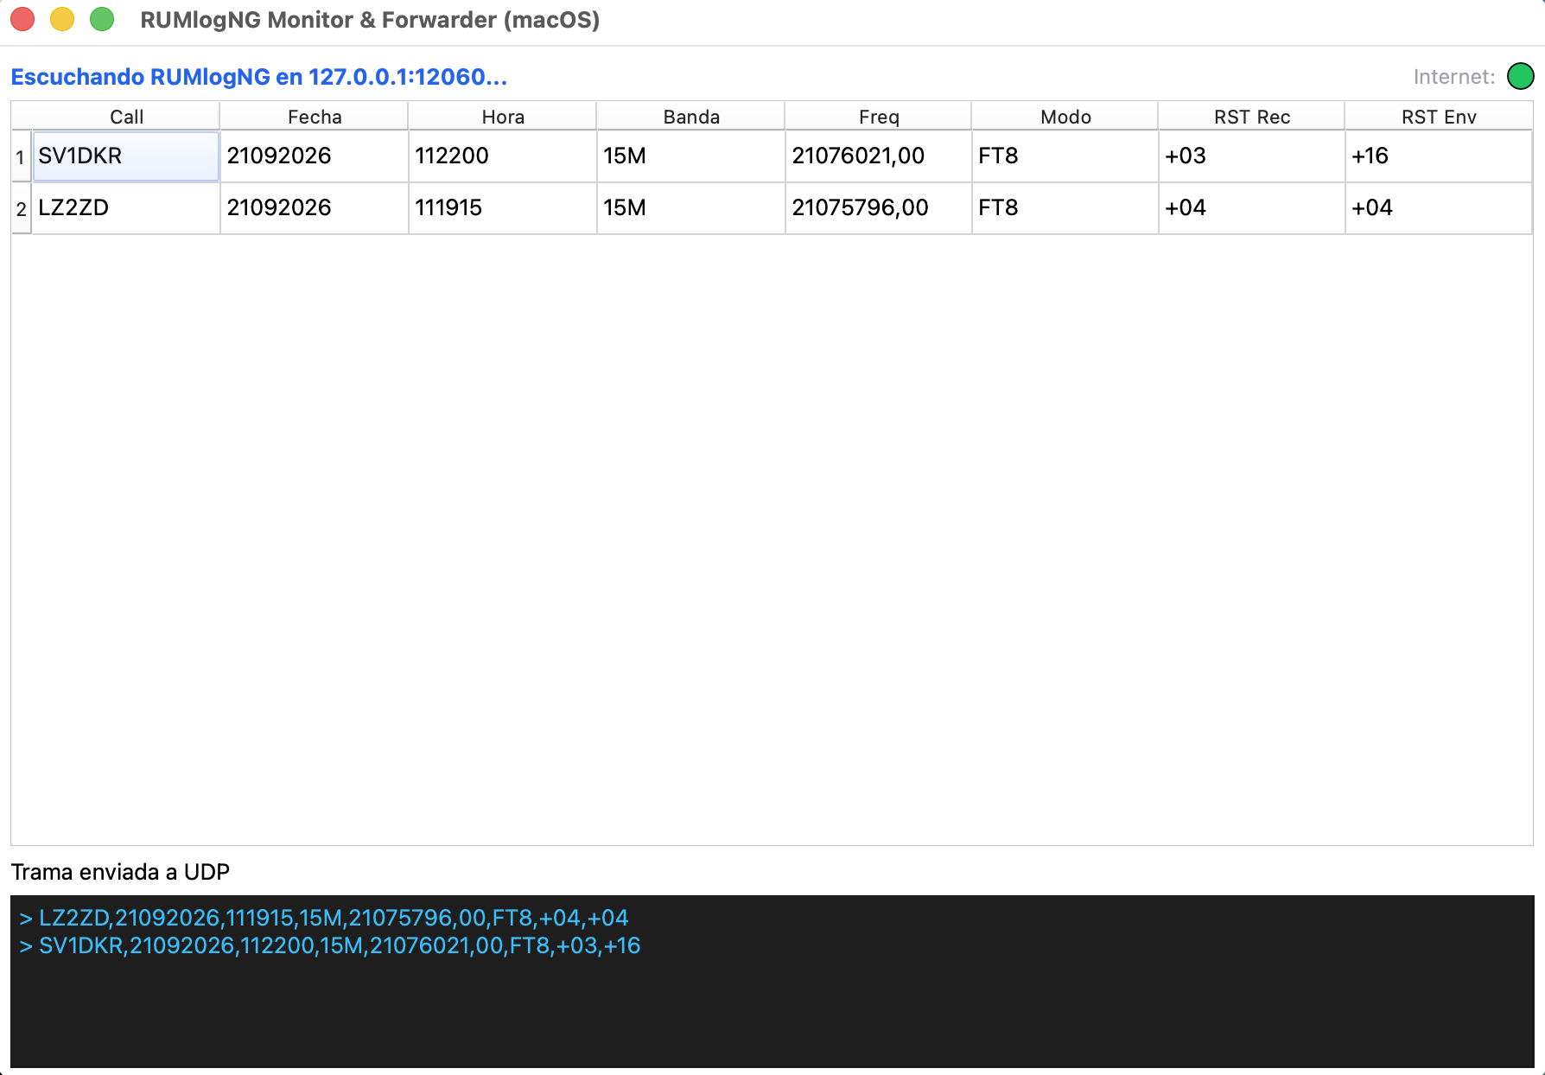
Task: Click the FT8 mode cell for SV1DKR
Action: pos(1065,156)
